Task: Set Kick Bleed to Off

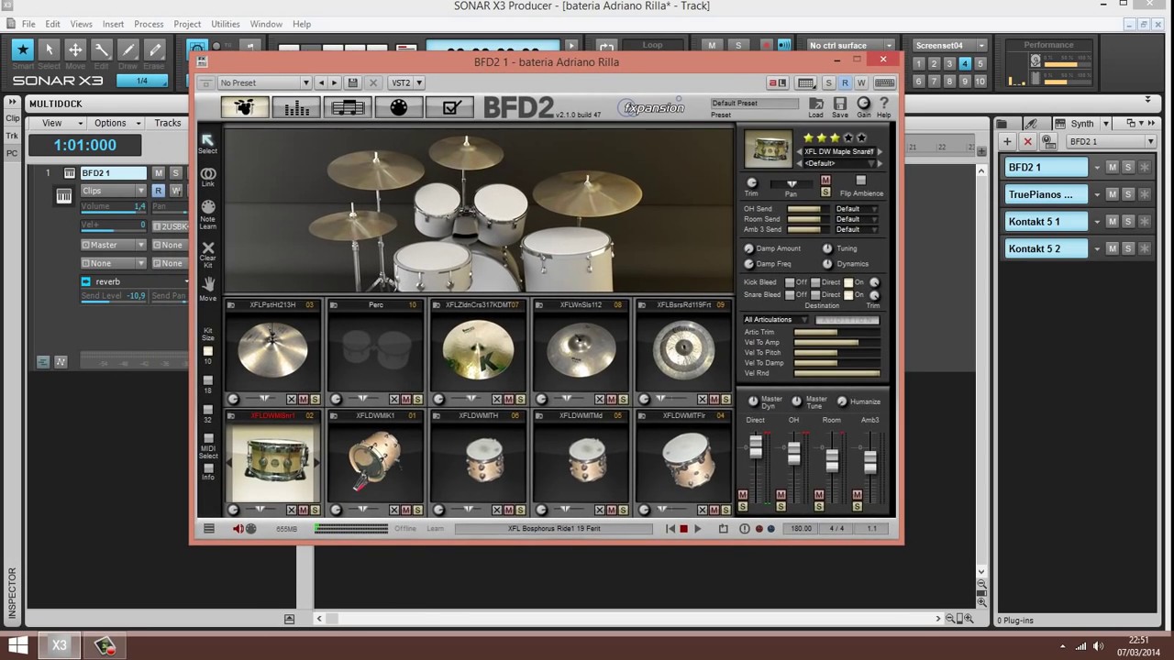Action: (790, 282)
